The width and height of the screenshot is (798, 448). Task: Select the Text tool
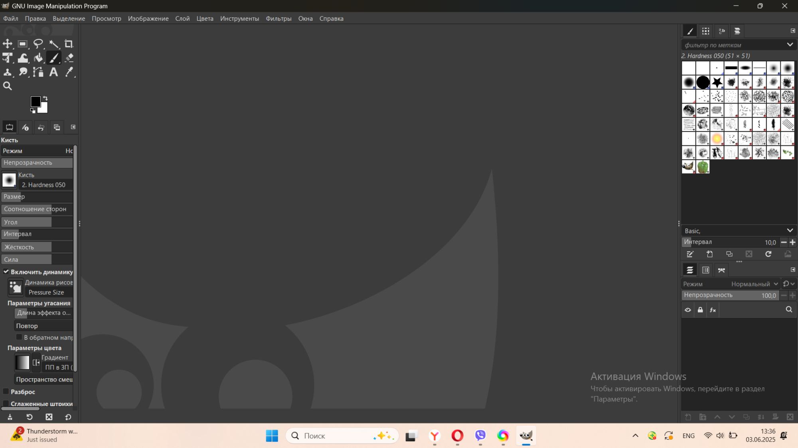click(x=53, y=72)
